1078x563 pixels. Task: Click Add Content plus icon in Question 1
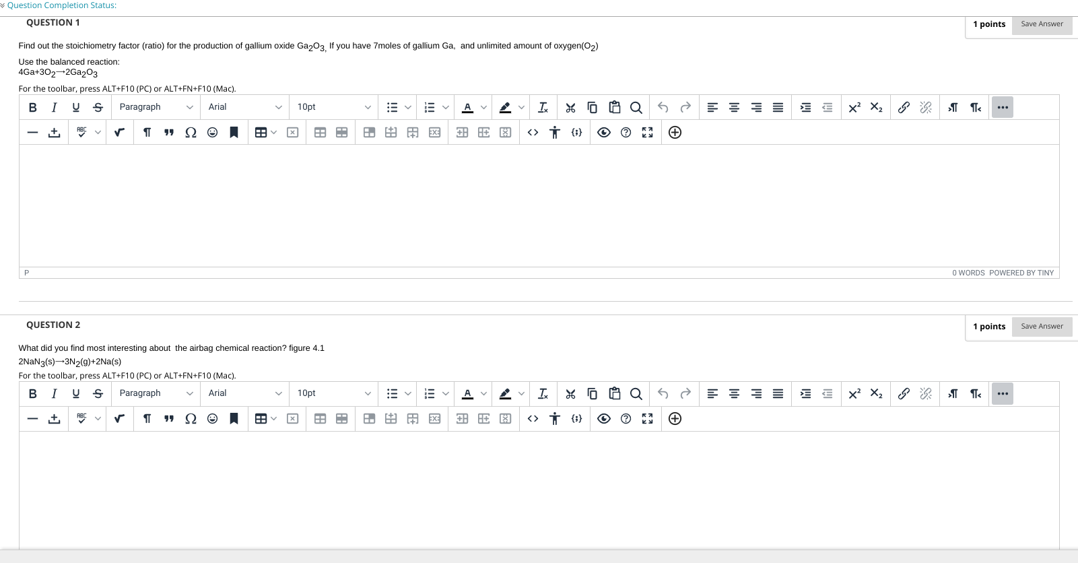click(x=675, y=133)
